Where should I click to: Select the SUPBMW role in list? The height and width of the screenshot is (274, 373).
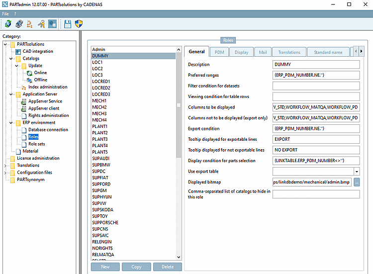pyautogui.click(x=133, y=165)
